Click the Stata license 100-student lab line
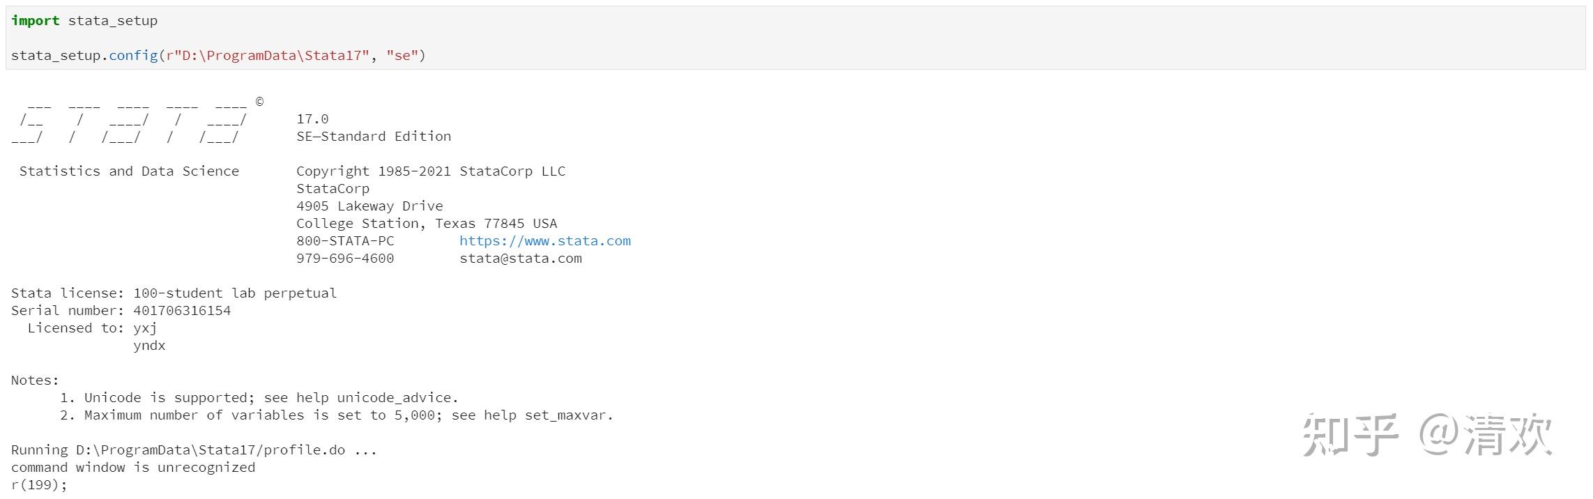 [174, 293]
